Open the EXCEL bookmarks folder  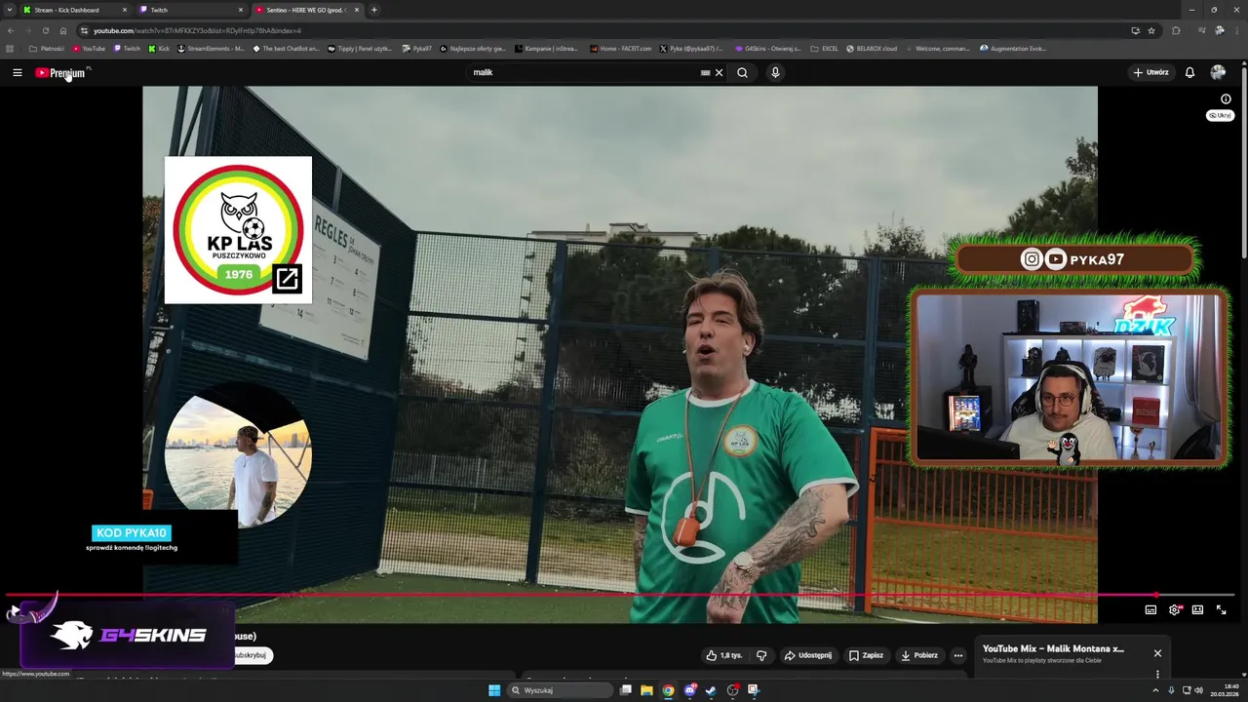[x=825, y=48]
